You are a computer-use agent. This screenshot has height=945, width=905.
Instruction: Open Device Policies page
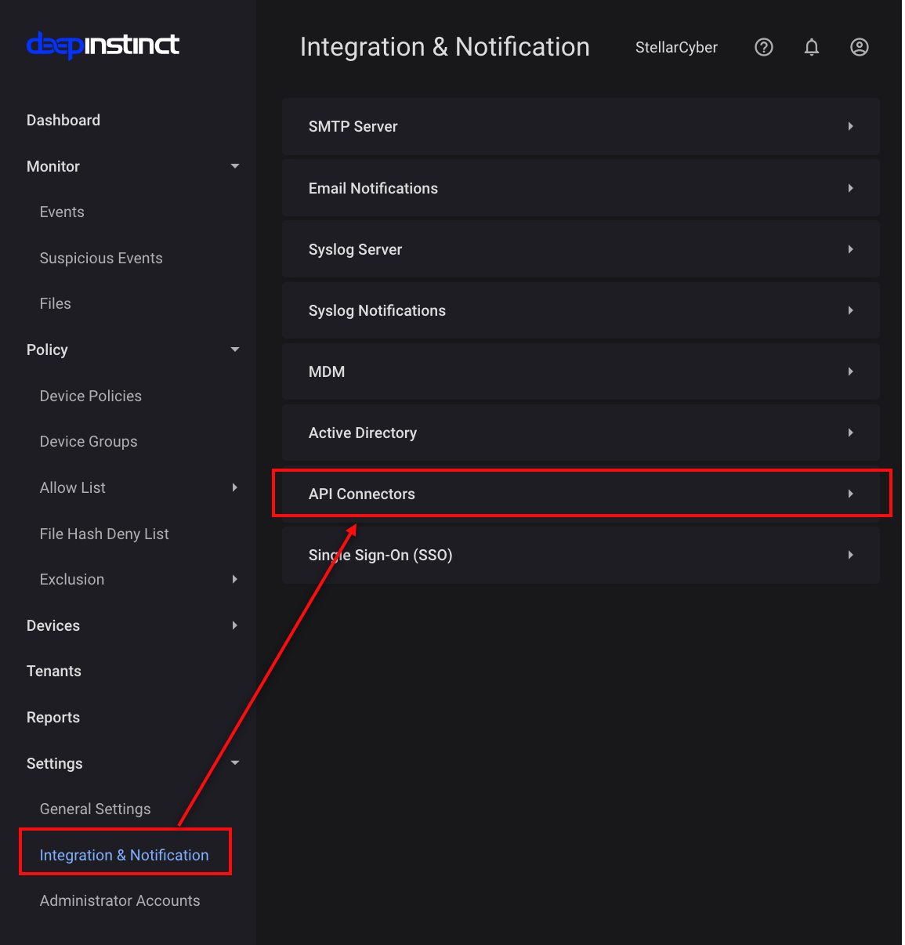point(91,396)
